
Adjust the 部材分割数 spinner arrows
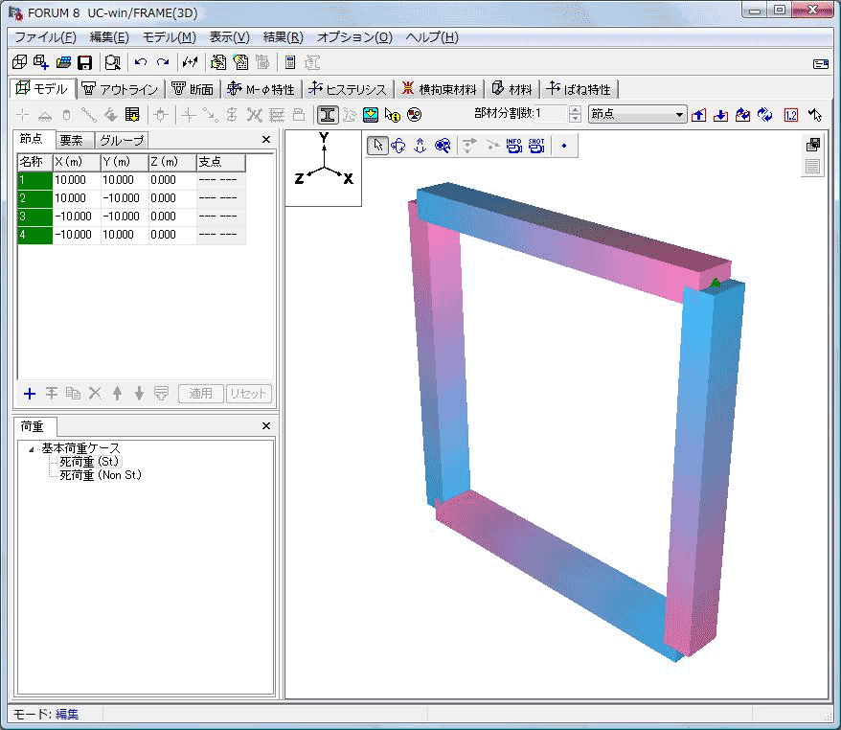point(575,115)
